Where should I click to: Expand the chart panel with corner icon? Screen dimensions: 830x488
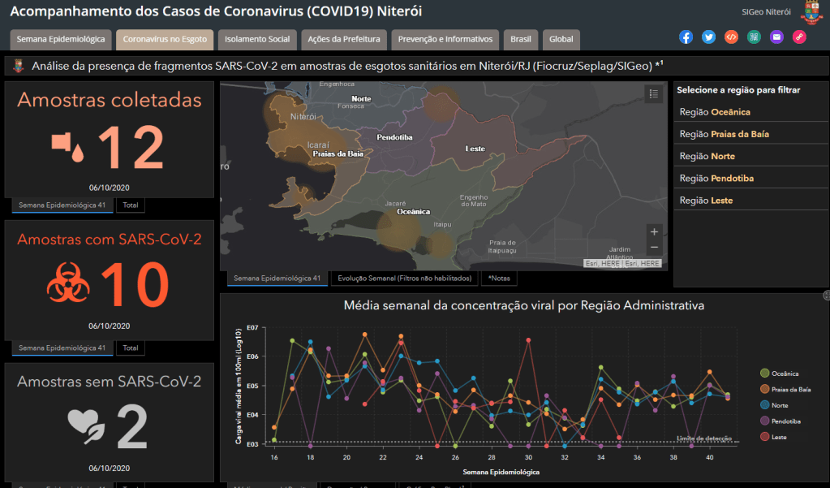pyautogui.click(x=826, y=295)
